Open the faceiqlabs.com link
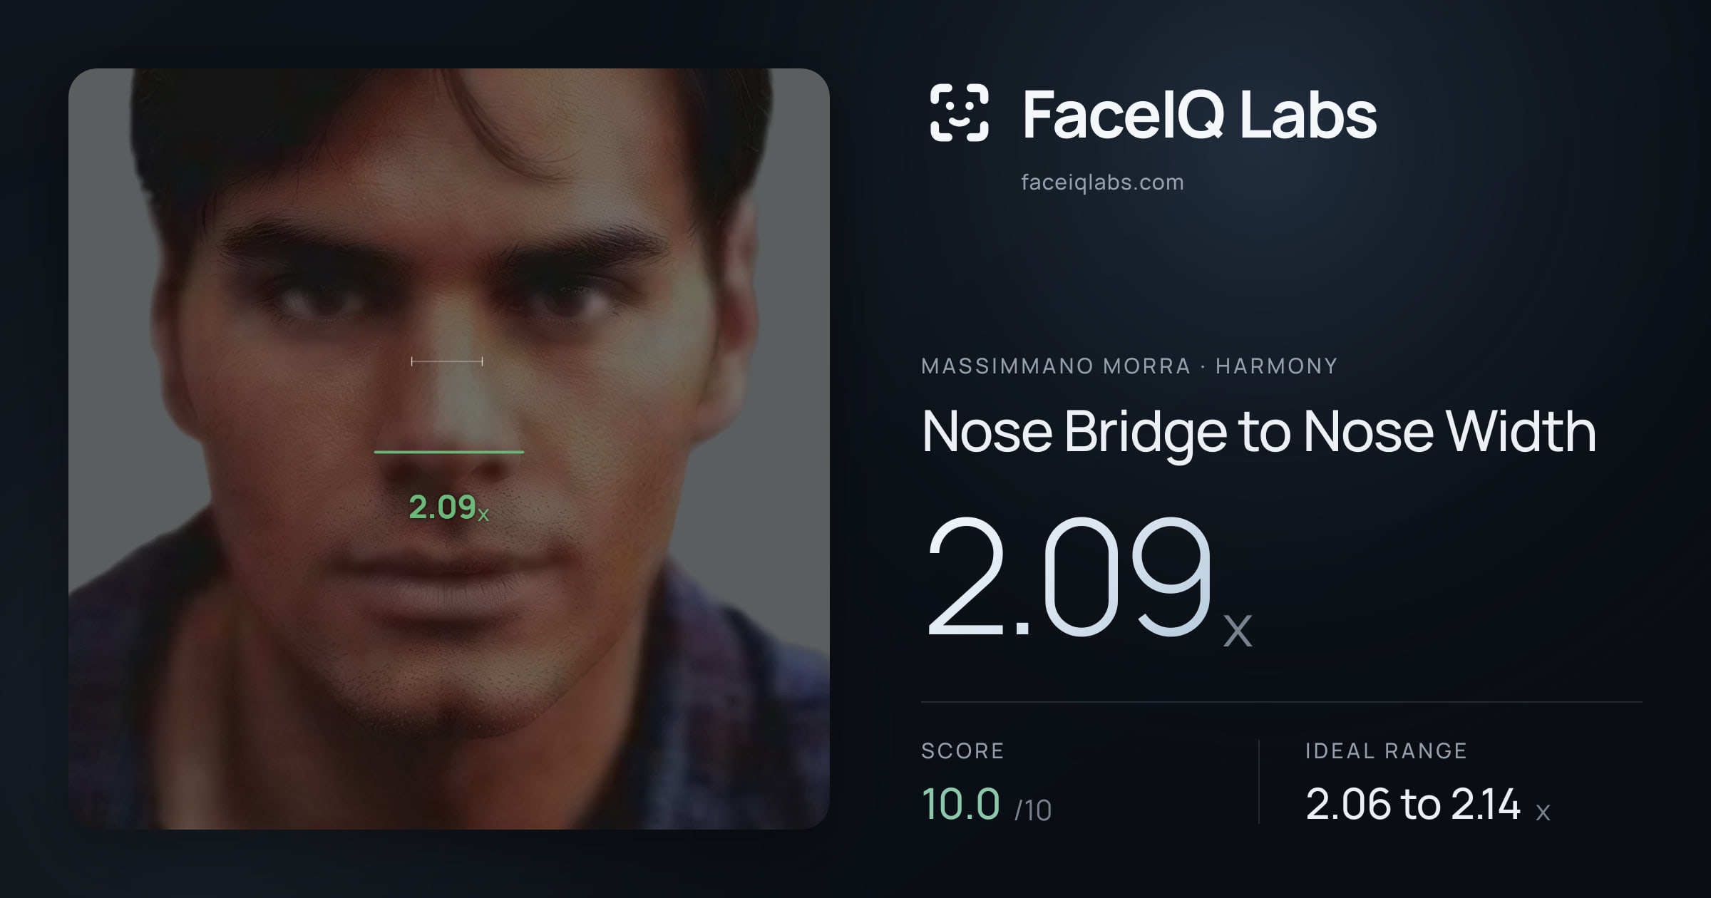The image size is (1711, 898). (x=1102, y=182)
